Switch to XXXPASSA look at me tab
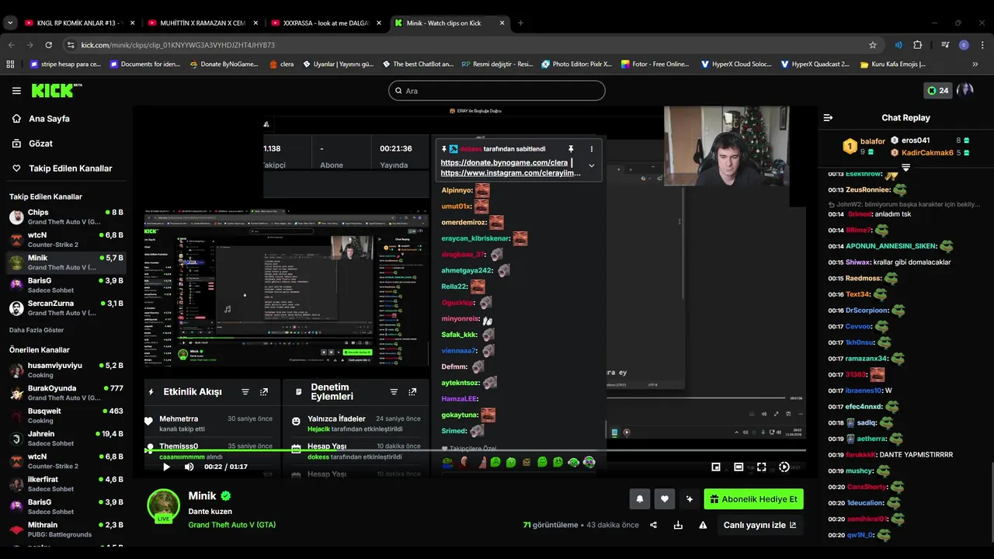The width and height of the screenshot is (994, 559). click(325, 23)
